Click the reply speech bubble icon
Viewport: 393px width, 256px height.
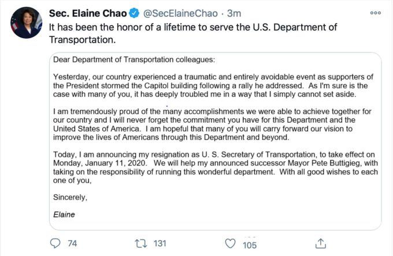[56, 243]
